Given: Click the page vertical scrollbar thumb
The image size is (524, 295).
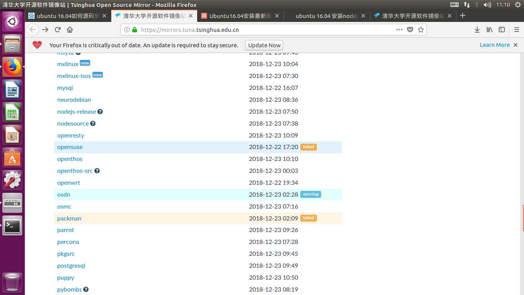Looking at the screenshot, I should [x=522, y=218].
